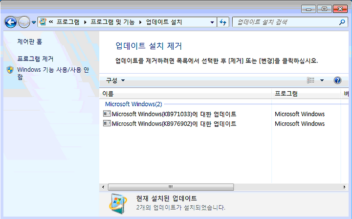Click the shield icon beside Windows 기능

pyautogui.click(x=10, y=70)
